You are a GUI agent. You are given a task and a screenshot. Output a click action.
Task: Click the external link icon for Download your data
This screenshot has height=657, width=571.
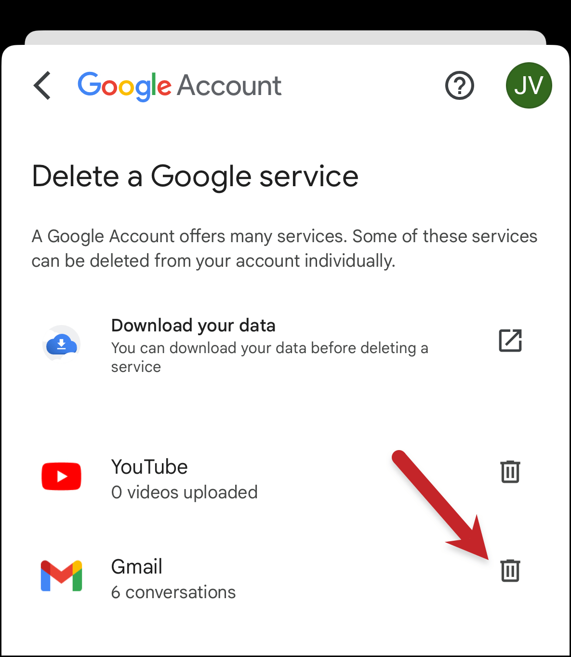coord(510,341)
